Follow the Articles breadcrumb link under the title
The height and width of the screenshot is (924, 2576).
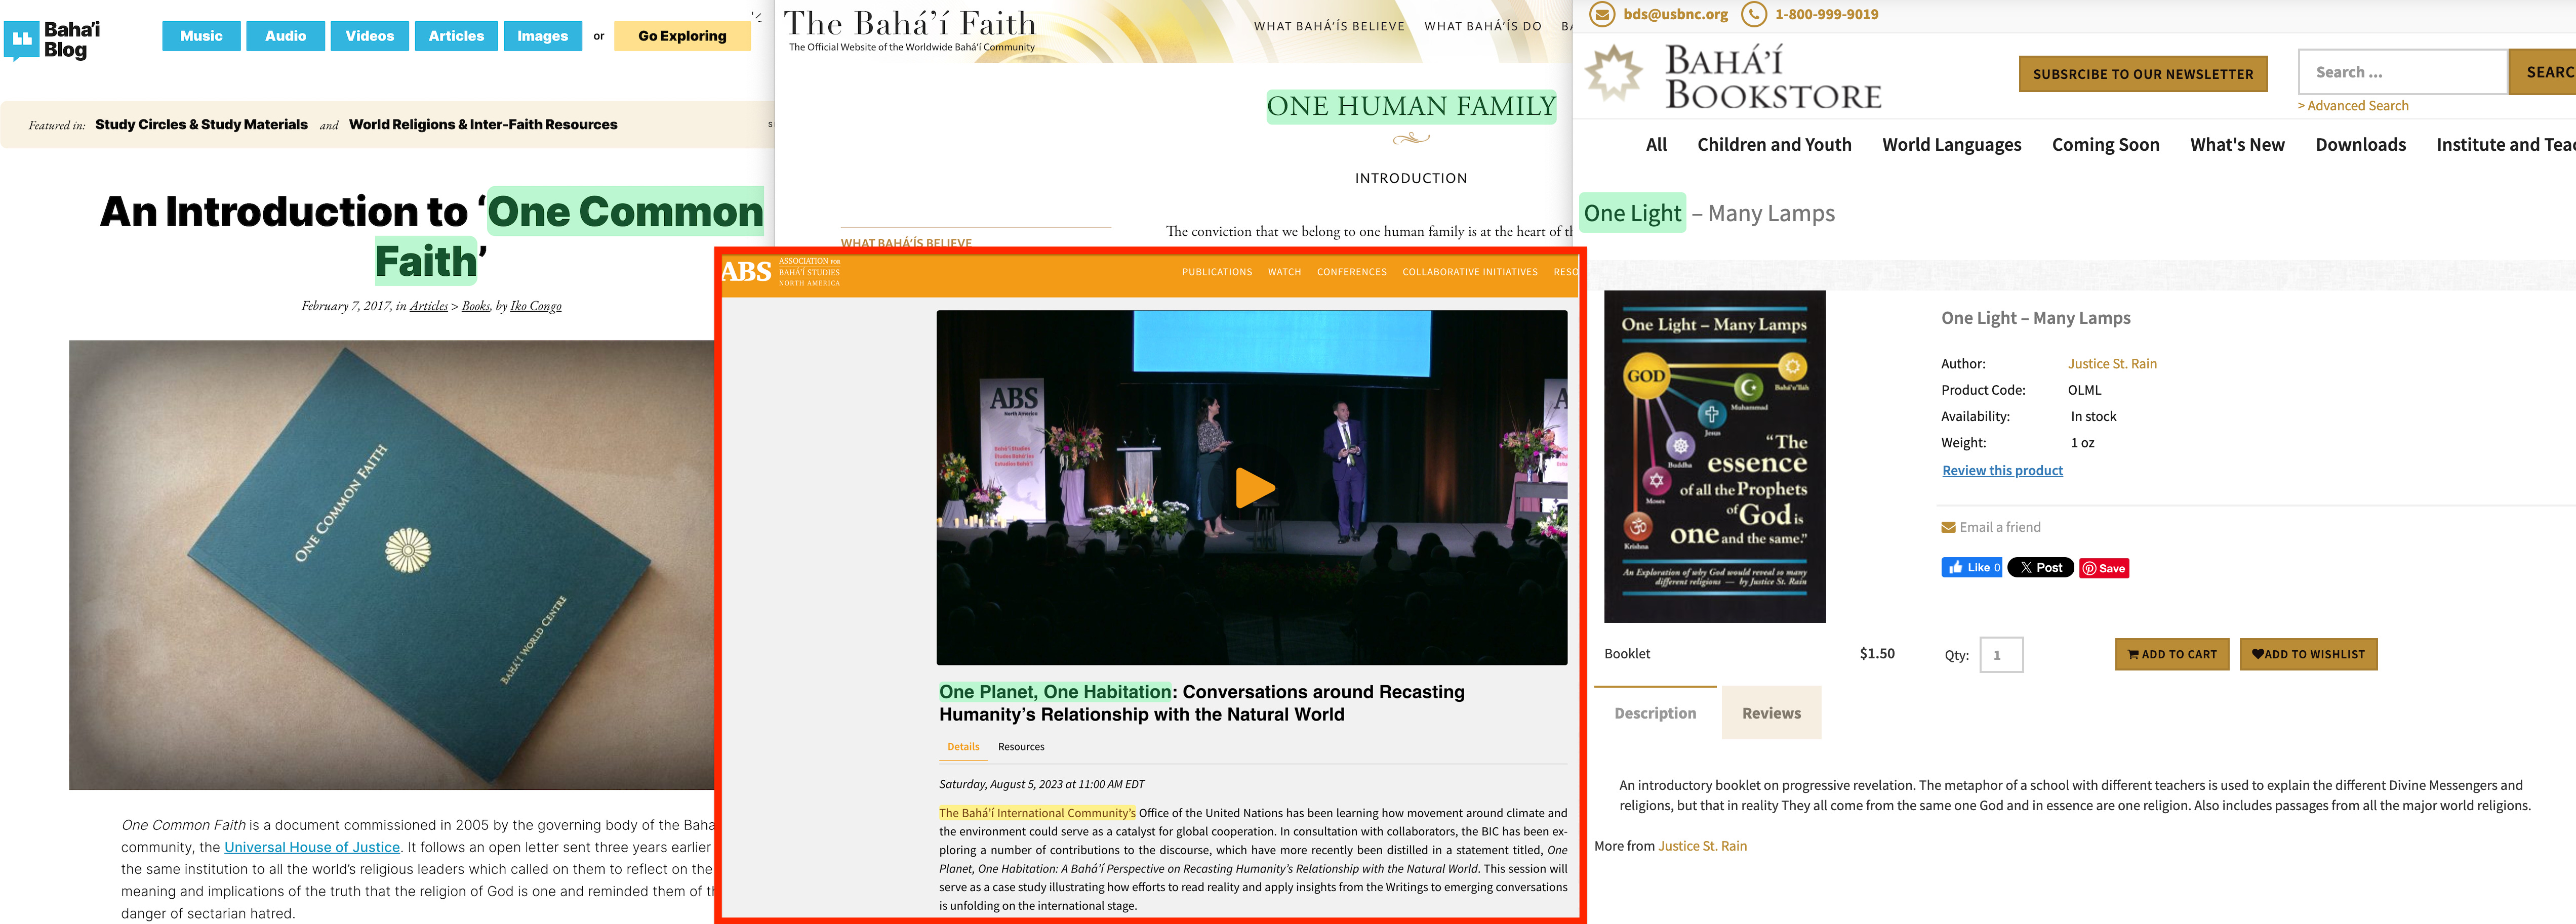tap(429, 306)
